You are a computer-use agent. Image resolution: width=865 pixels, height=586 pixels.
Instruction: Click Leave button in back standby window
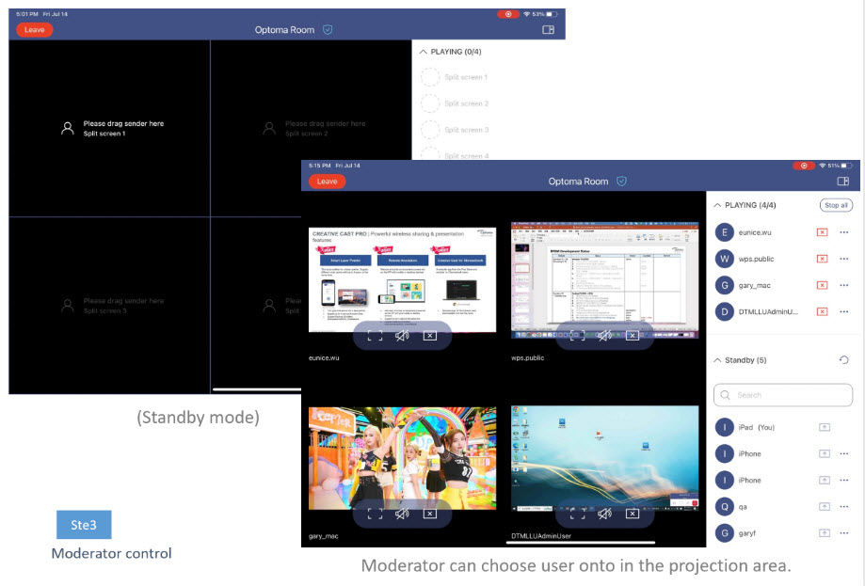[34, 30]
